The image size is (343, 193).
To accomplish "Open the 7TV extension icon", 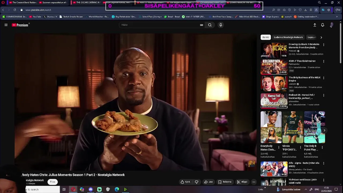I will (323, 10).
